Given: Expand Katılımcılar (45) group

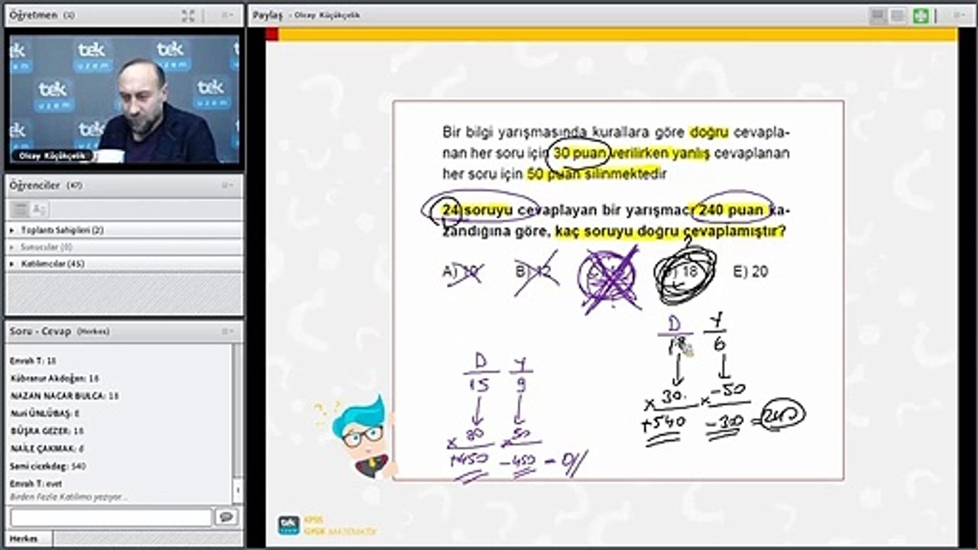Looking at the screenshot, I should (124, 264).
